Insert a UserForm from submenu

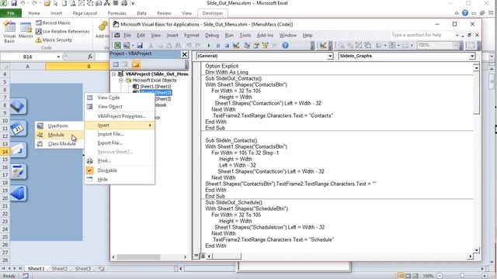coord(60,126)
